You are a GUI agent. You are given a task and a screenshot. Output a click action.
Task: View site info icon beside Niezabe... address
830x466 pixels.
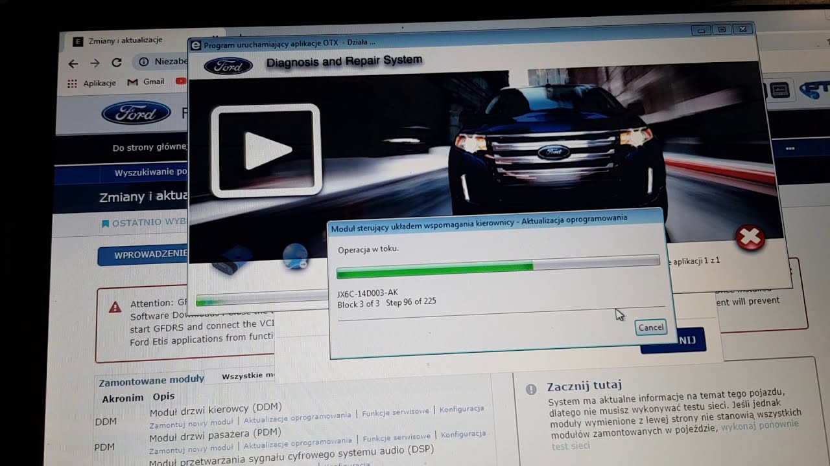click(x=143, y=62)
